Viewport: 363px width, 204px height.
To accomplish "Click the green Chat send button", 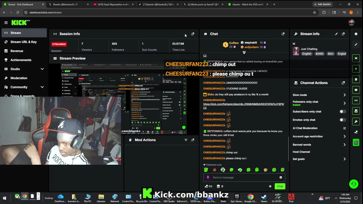I will coord(280,186).
